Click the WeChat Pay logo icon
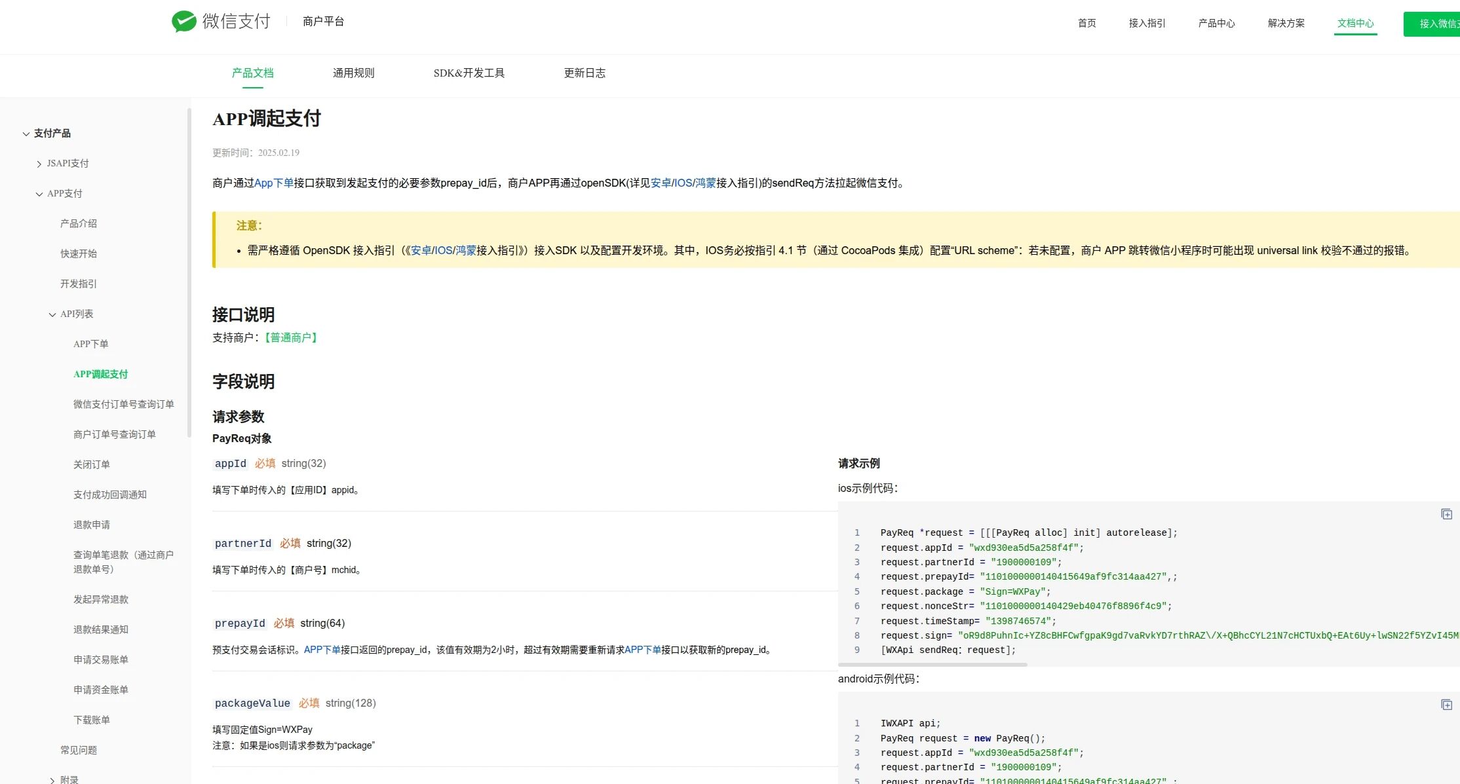Screen dimensions: 1460x784 click(184, 22)
